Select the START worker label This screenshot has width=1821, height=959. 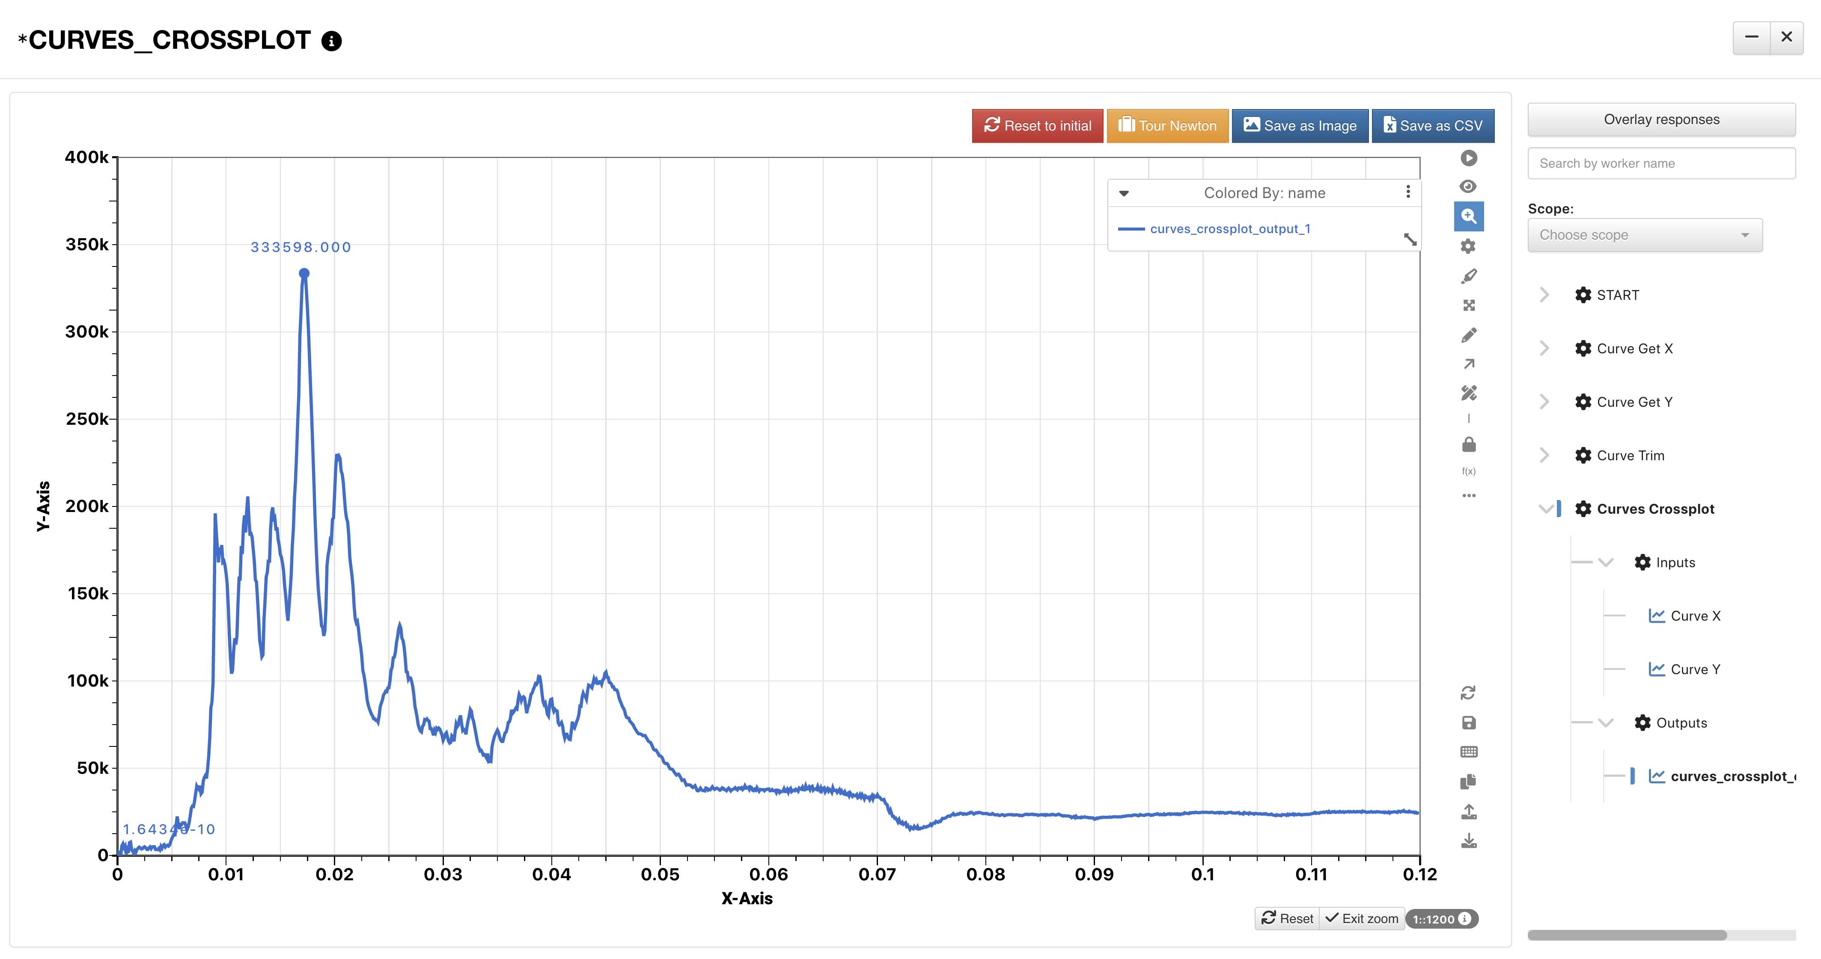1617,295
